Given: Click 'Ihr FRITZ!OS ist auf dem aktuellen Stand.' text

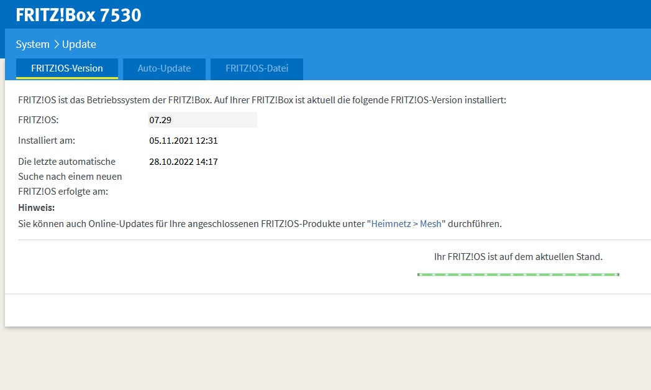Looking at the screenshot, I should pyautogui.click(x=518, y=256).
